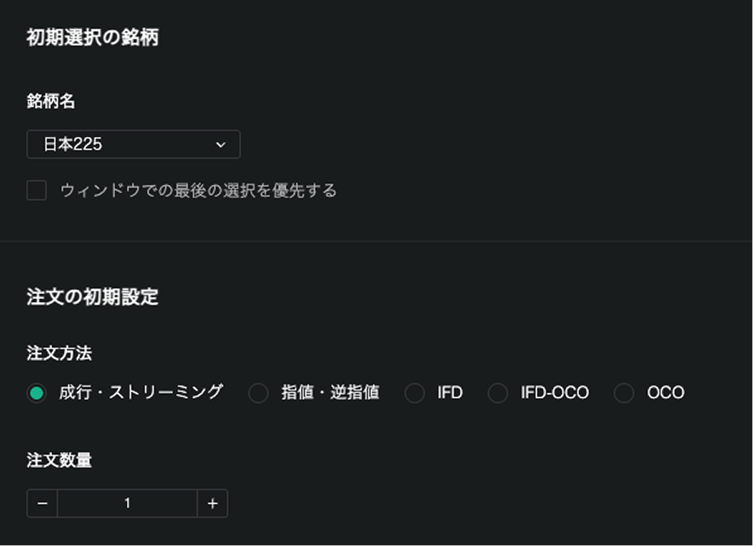Click the 銘柄名 field label
This screenshot has width=753, height=546.
click(x=51, y=101)
